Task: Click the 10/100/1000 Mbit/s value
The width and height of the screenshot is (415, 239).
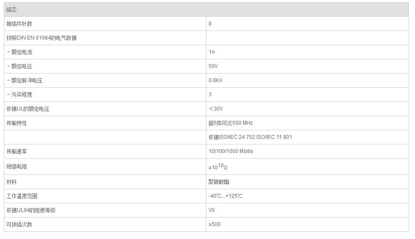Action: pyautogui.click(x=231, y=151)
